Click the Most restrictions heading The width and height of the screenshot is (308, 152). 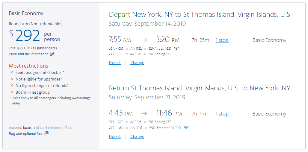[28, 66]
